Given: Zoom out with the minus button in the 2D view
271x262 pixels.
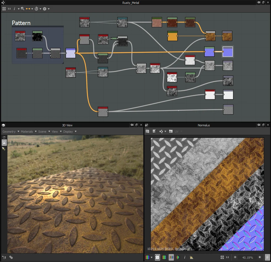Looking at the screenshot, I should click(x=235, y=257).
